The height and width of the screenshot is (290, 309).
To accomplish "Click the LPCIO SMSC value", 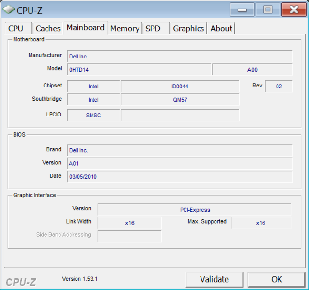I will coord(93,115).
